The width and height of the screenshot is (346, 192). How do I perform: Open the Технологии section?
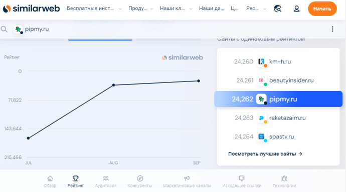[284, 181]
